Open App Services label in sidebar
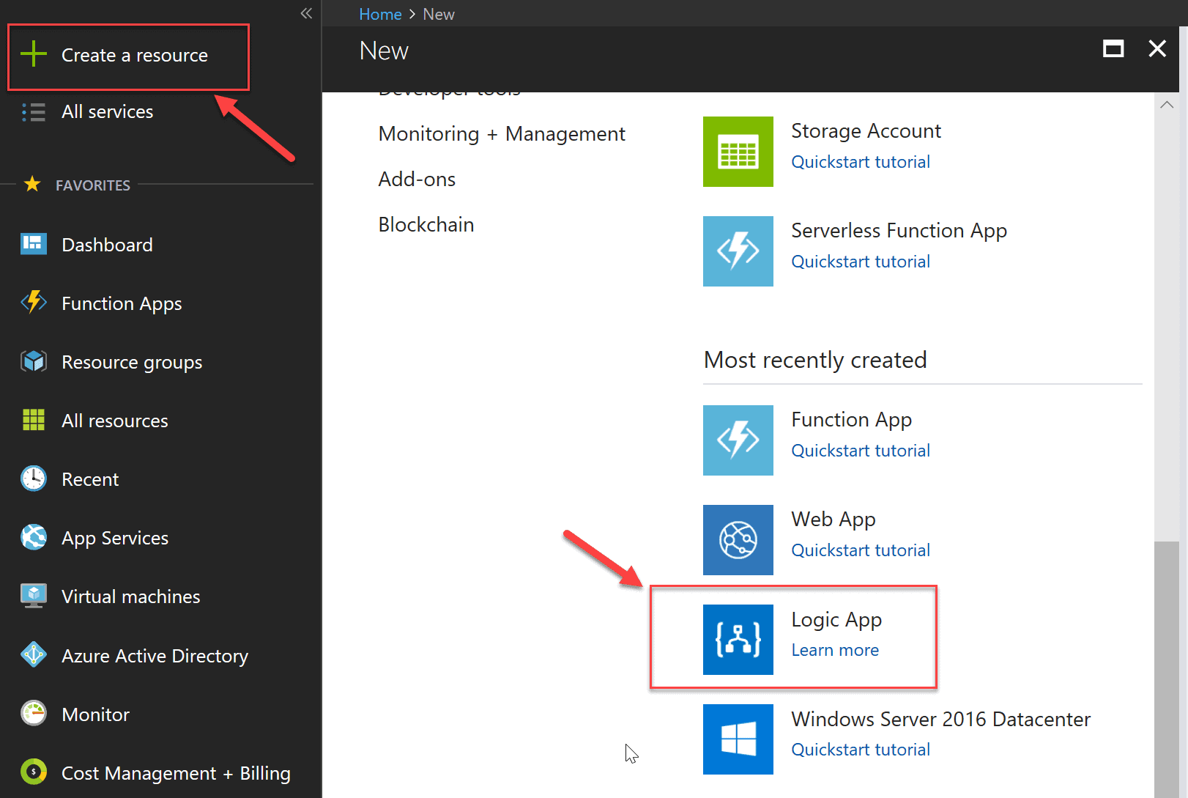 point(115,539)
